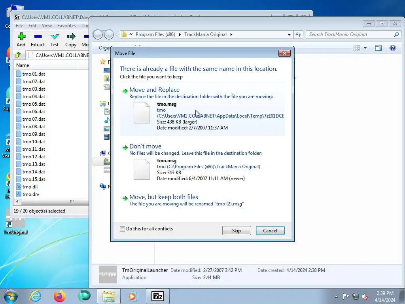Open the view options dropdown arrow
This screenshot has width=405, height=304.
point(365,48)
